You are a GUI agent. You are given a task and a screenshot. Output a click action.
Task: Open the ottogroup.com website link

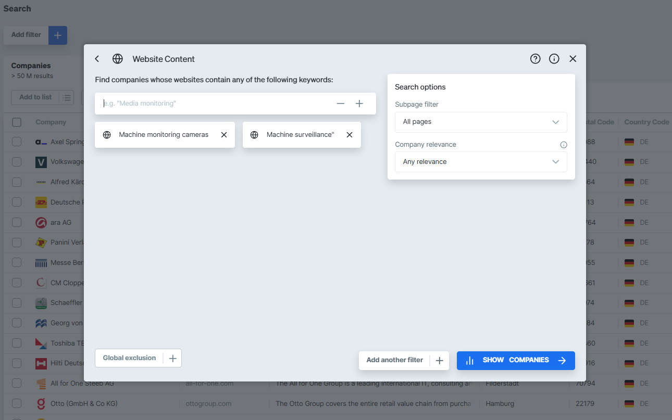[x=208, y=403]
